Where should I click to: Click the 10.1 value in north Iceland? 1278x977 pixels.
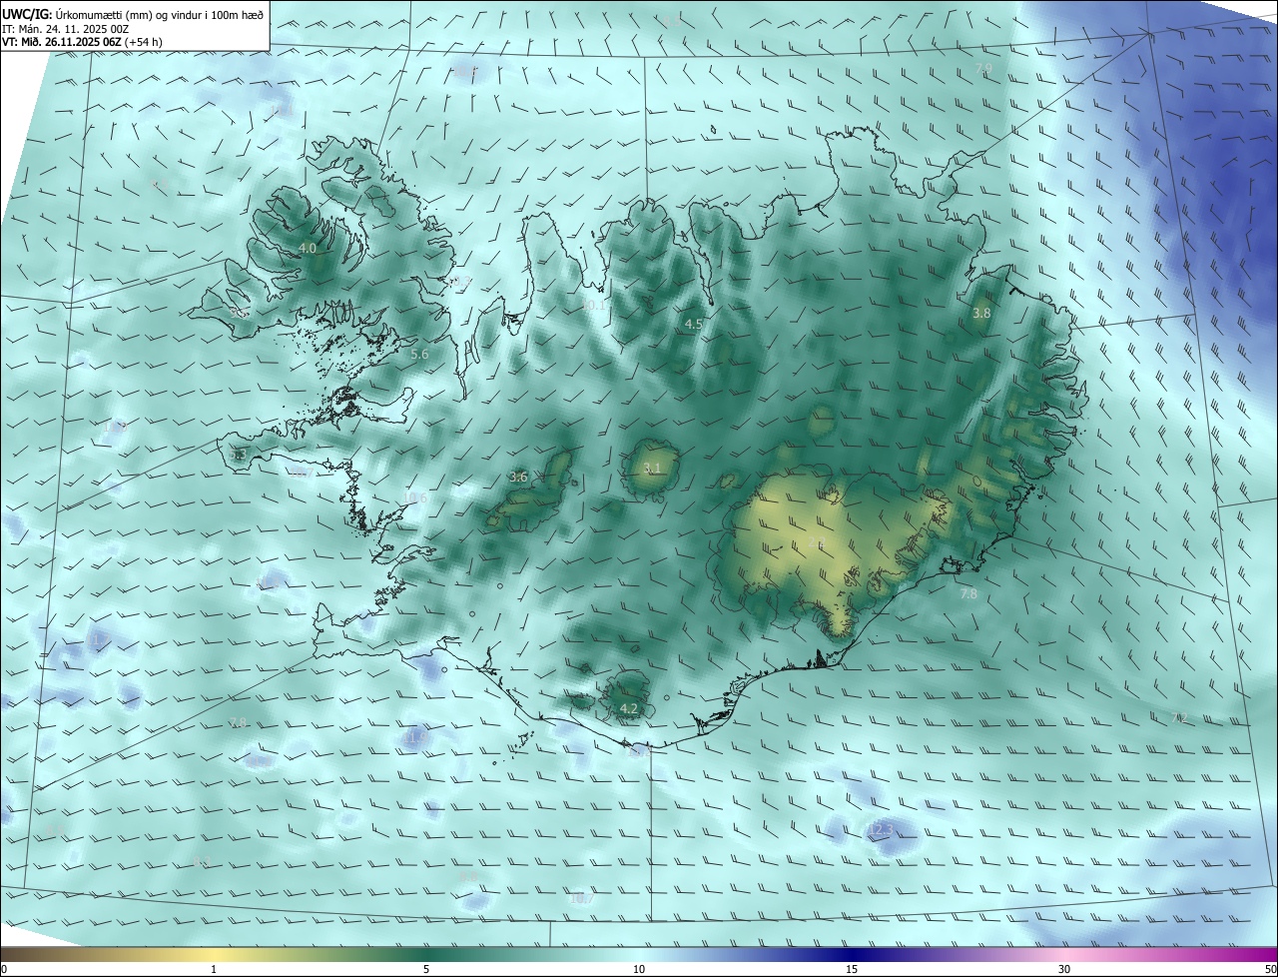point(593,305)
